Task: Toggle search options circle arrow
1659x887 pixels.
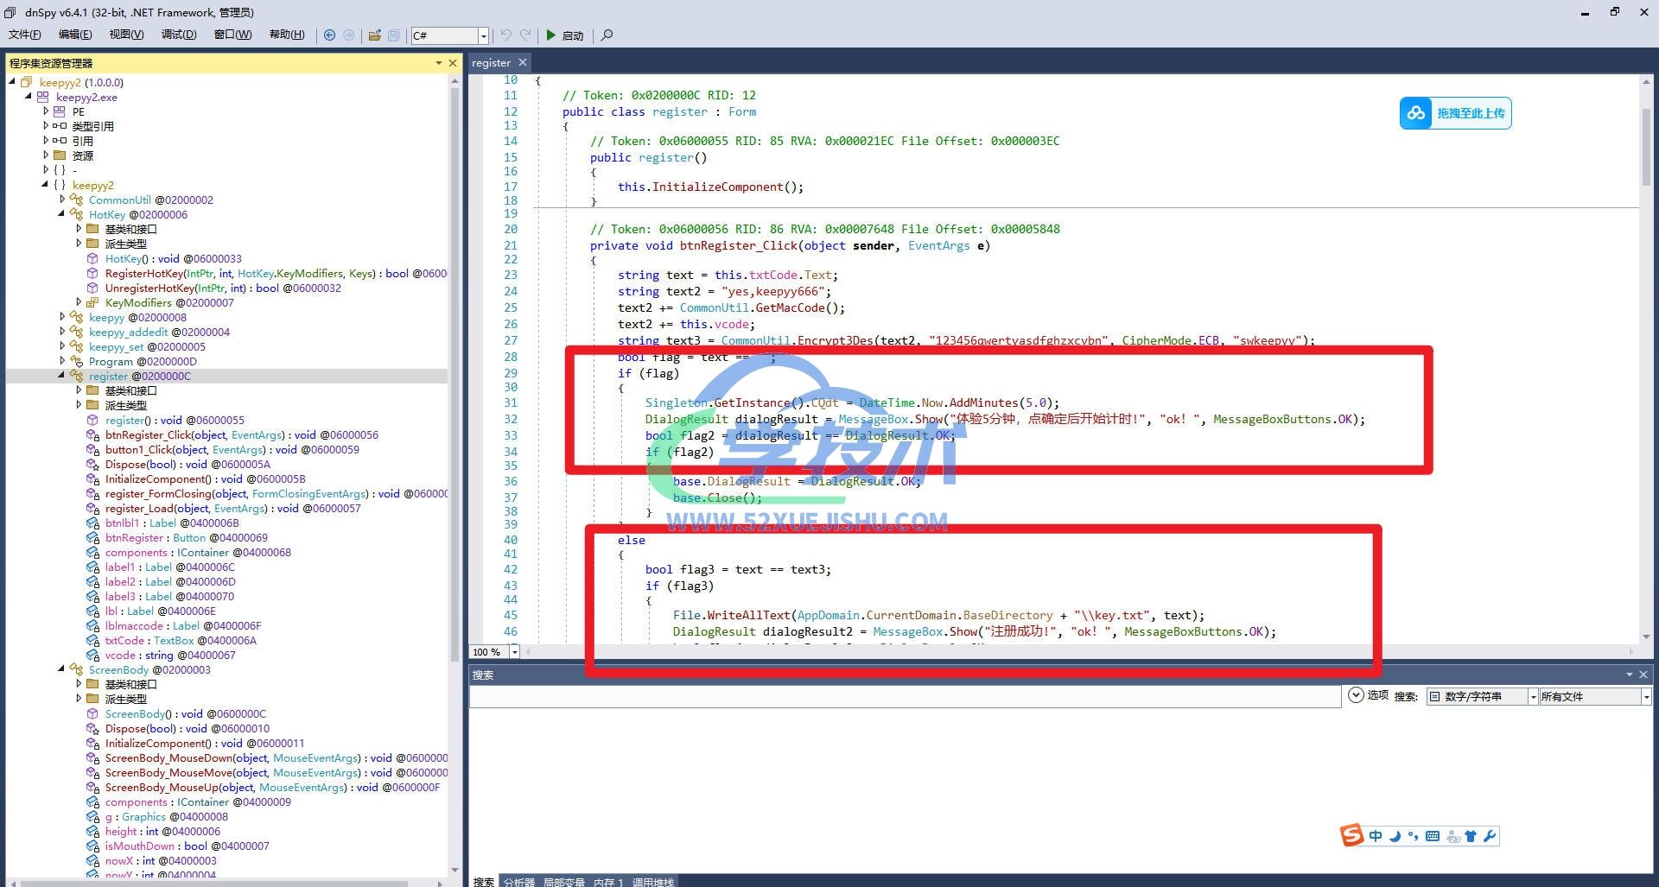Action: coord(1356,695)
